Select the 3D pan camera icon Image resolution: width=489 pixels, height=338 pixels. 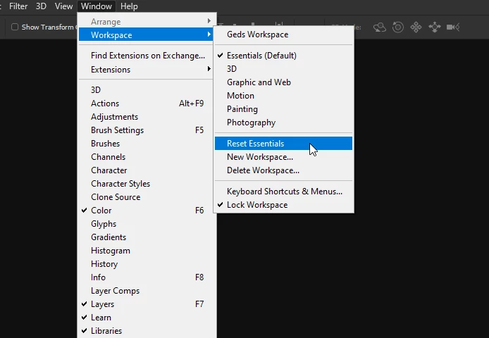[416, 27]
